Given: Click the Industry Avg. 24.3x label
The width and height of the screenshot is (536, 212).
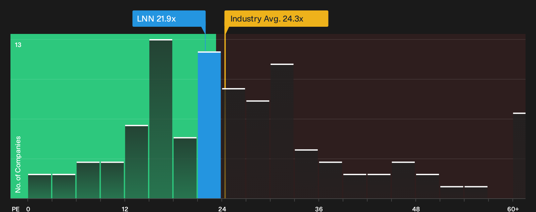Looking at the screenshot, I should pos(276,19).
